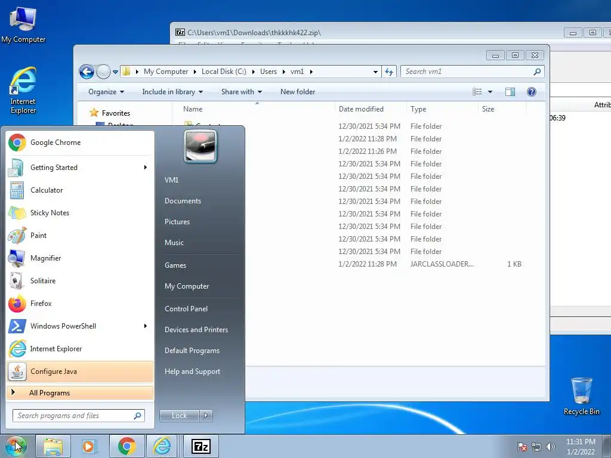Click the Forward button in Explorer

(103, 72)
